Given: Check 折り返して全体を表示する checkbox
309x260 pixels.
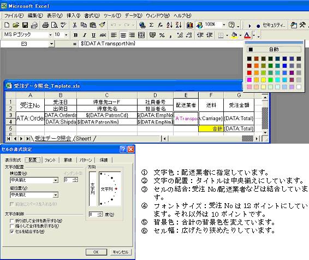Looking at the screenshot, I should click(x=12, y=221).
